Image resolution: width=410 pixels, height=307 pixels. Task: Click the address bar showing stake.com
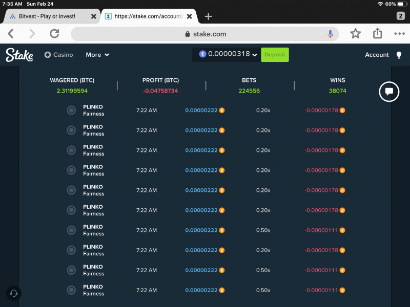click(204, 34)
